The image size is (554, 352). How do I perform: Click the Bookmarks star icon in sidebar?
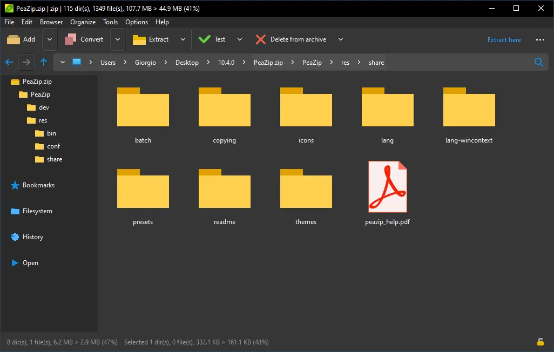click(x=15, y=185)
